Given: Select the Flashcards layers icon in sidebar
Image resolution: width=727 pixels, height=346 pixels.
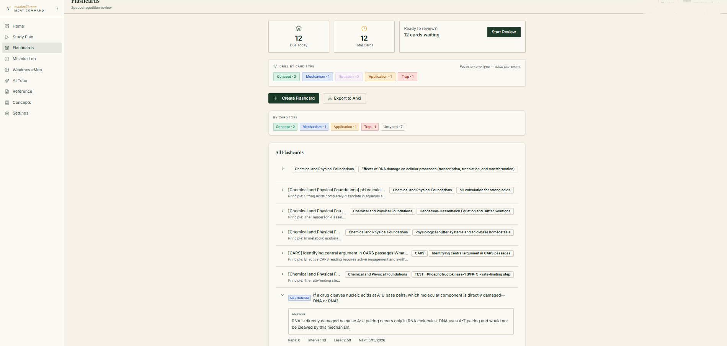Looking at the screenshot, I should click(x=7, y=48).
